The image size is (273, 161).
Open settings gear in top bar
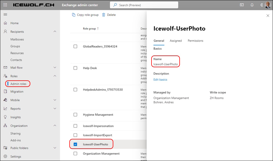tap(262, 5)
